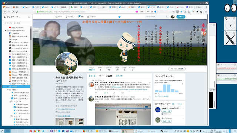Viewport: 237px width, 133px height.
Task: Click the フォロワー count 49 stat
Action: pos(109,69)
